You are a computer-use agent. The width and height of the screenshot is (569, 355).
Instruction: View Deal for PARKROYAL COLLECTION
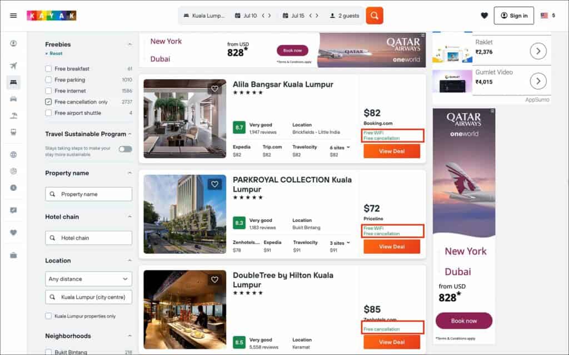(392, 247)
